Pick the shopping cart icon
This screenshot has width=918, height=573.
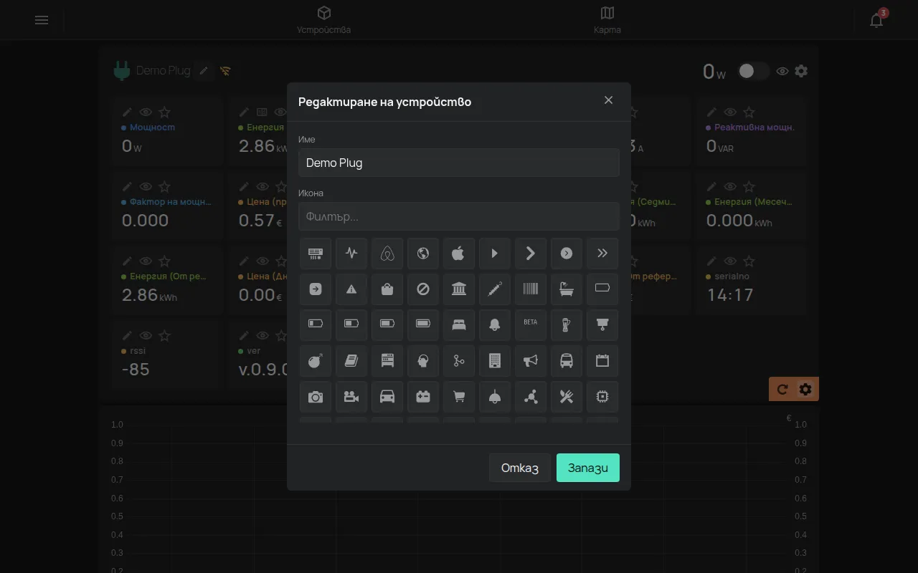tap(459, 396)
